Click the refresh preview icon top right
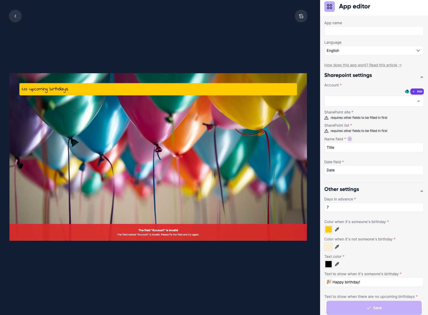The height and width of the screenshot is (315, 428). pyautogui.click(x=301, y=16)
